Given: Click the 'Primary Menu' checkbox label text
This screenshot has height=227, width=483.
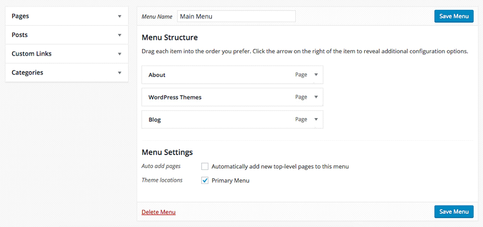Looking at the screenshot, I should pos(230,181).
